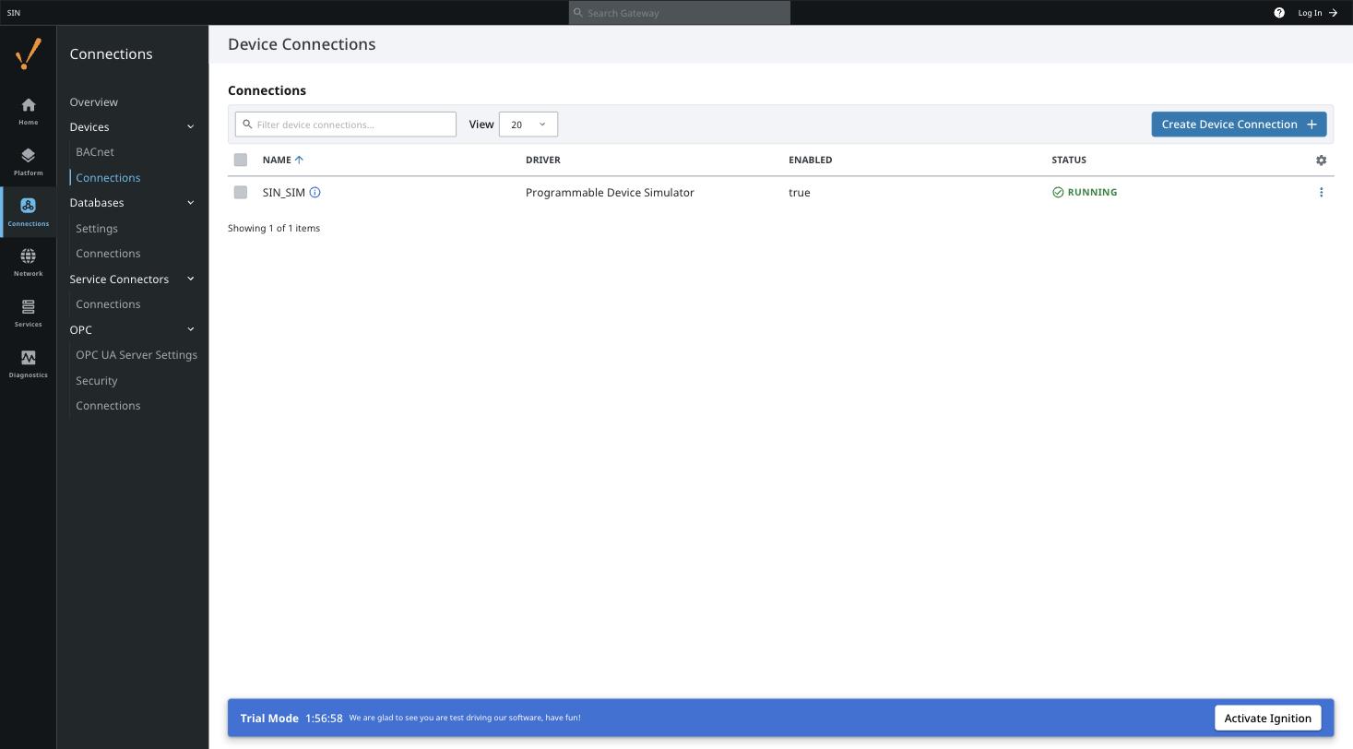Check the SIN_SIM row checkbox
The image size is (1353, 749).
(x=241, y=193)
